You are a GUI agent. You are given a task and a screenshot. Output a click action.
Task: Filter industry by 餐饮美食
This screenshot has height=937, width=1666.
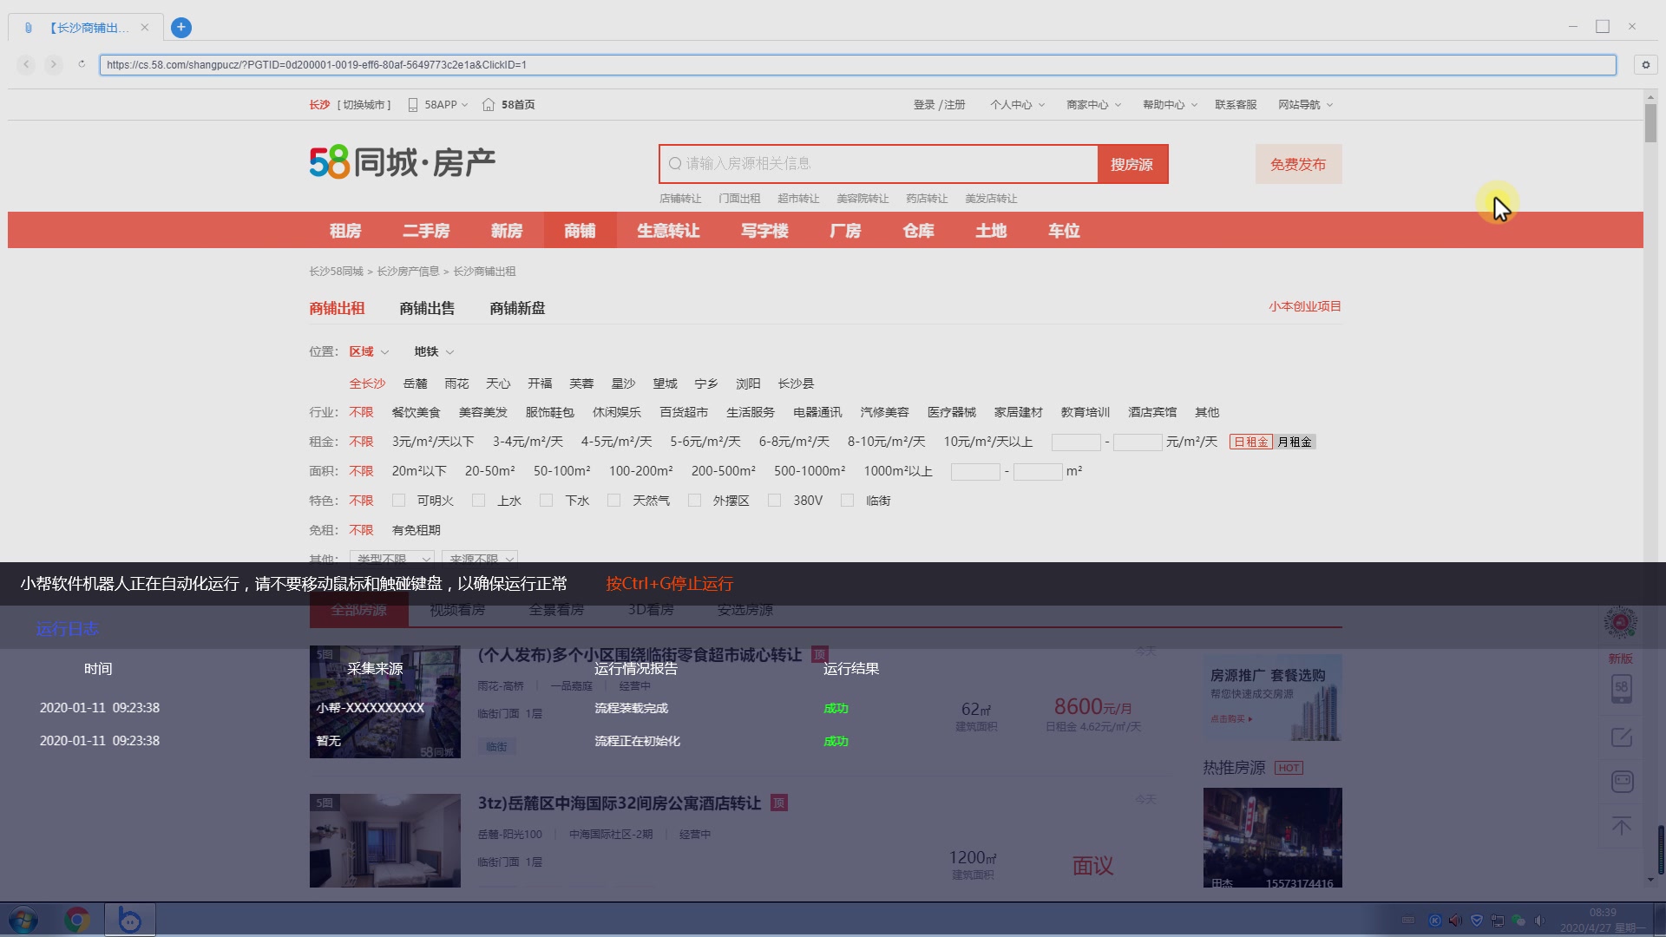point(416,412)
